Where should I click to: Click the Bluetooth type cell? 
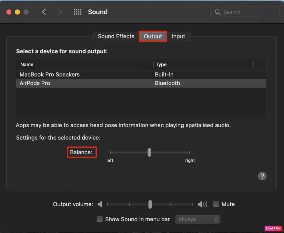point(167,83)
